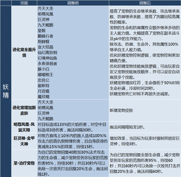
Task: Click the 至•治疗宠物 skill cell
Action: (x=24, y=163)
